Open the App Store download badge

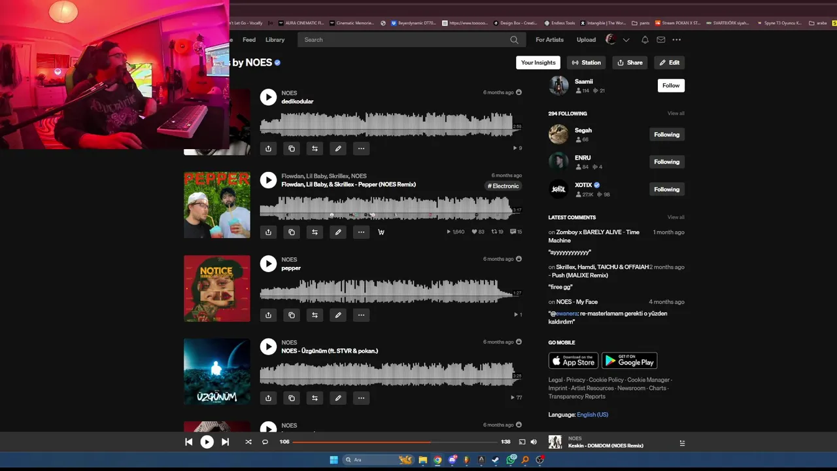573,361
